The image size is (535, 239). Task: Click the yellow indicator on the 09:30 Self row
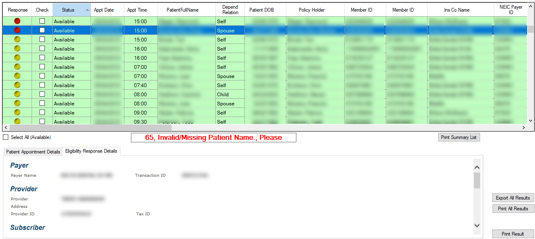click(17, 122)
